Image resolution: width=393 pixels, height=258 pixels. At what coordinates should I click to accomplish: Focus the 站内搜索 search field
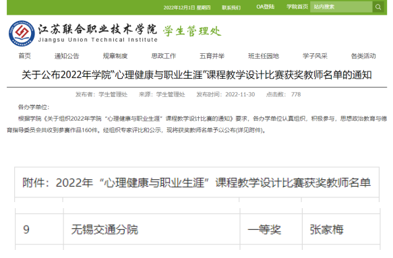coord(341,7)
